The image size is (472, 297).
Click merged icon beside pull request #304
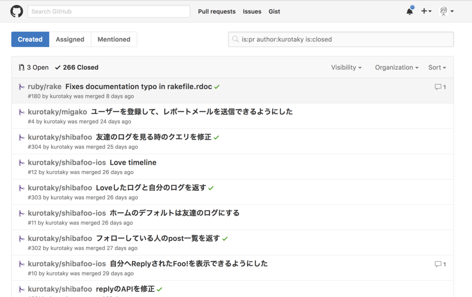tap(21, 137)
